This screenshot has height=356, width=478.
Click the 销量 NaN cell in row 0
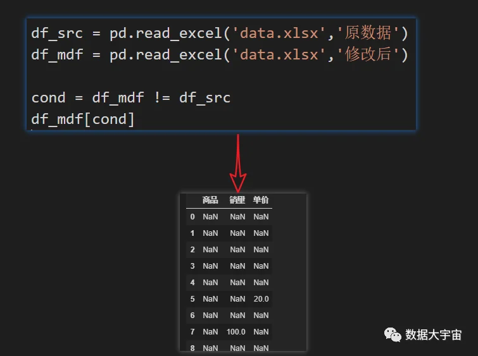[237, 217]
